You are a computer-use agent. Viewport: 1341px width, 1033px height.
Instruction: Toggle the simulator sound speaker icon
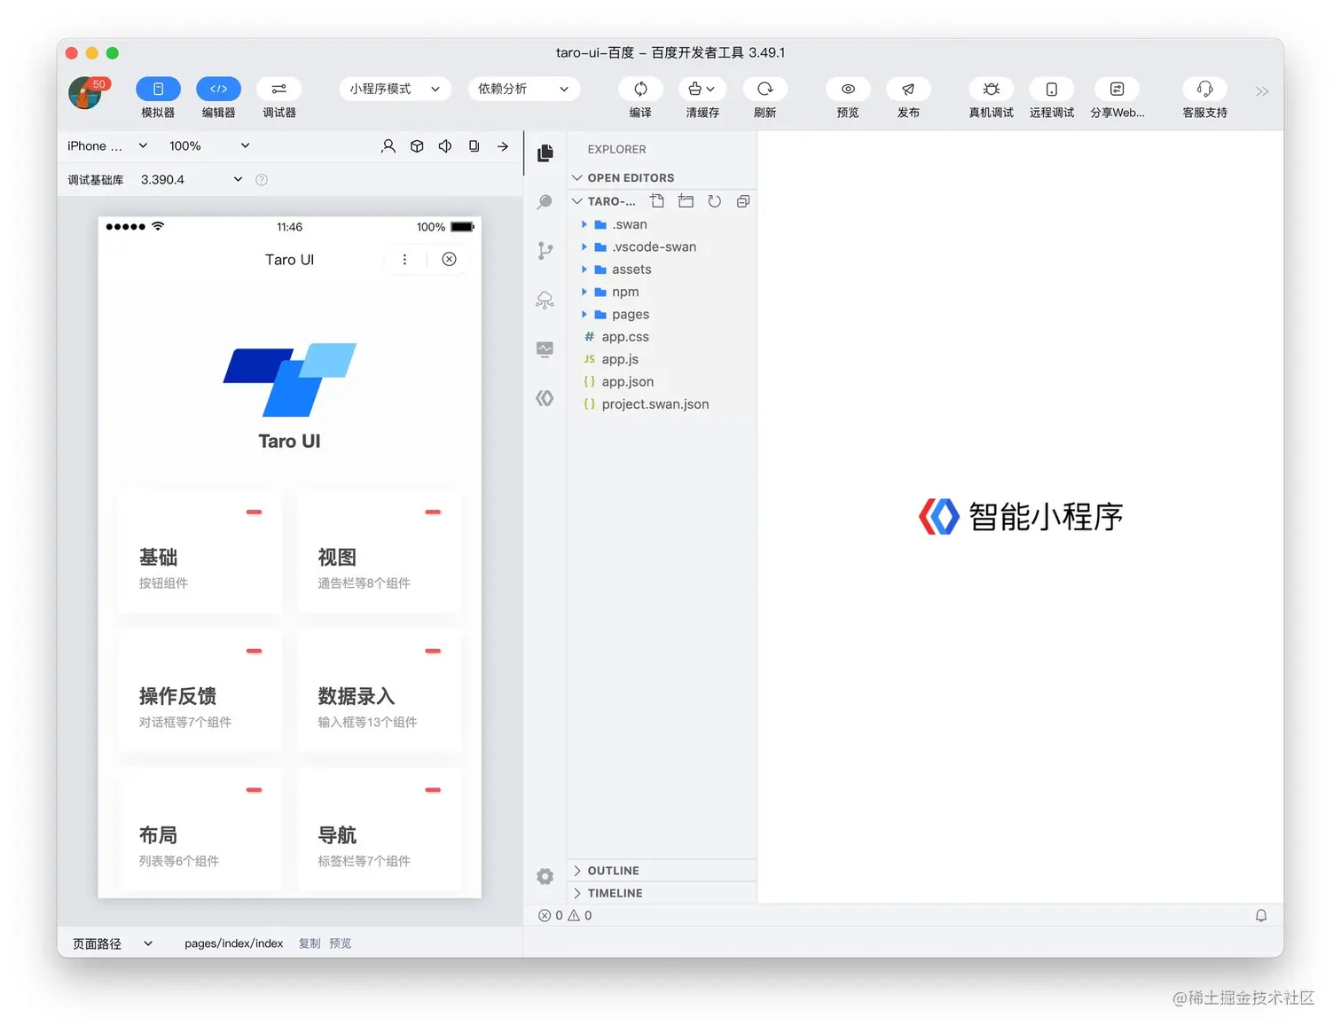445,146
